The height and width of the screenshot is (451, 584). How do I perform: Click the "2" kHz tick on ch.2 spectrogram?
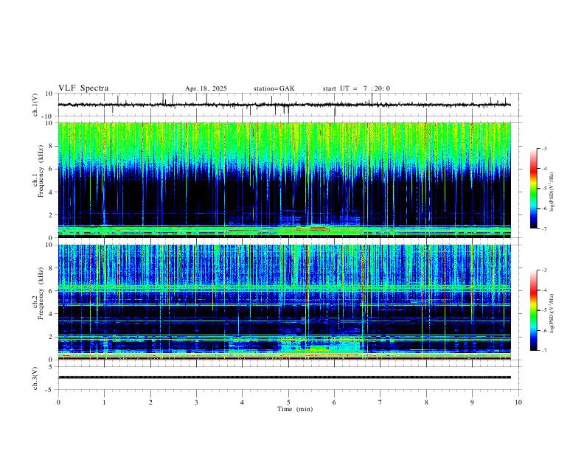52,337
